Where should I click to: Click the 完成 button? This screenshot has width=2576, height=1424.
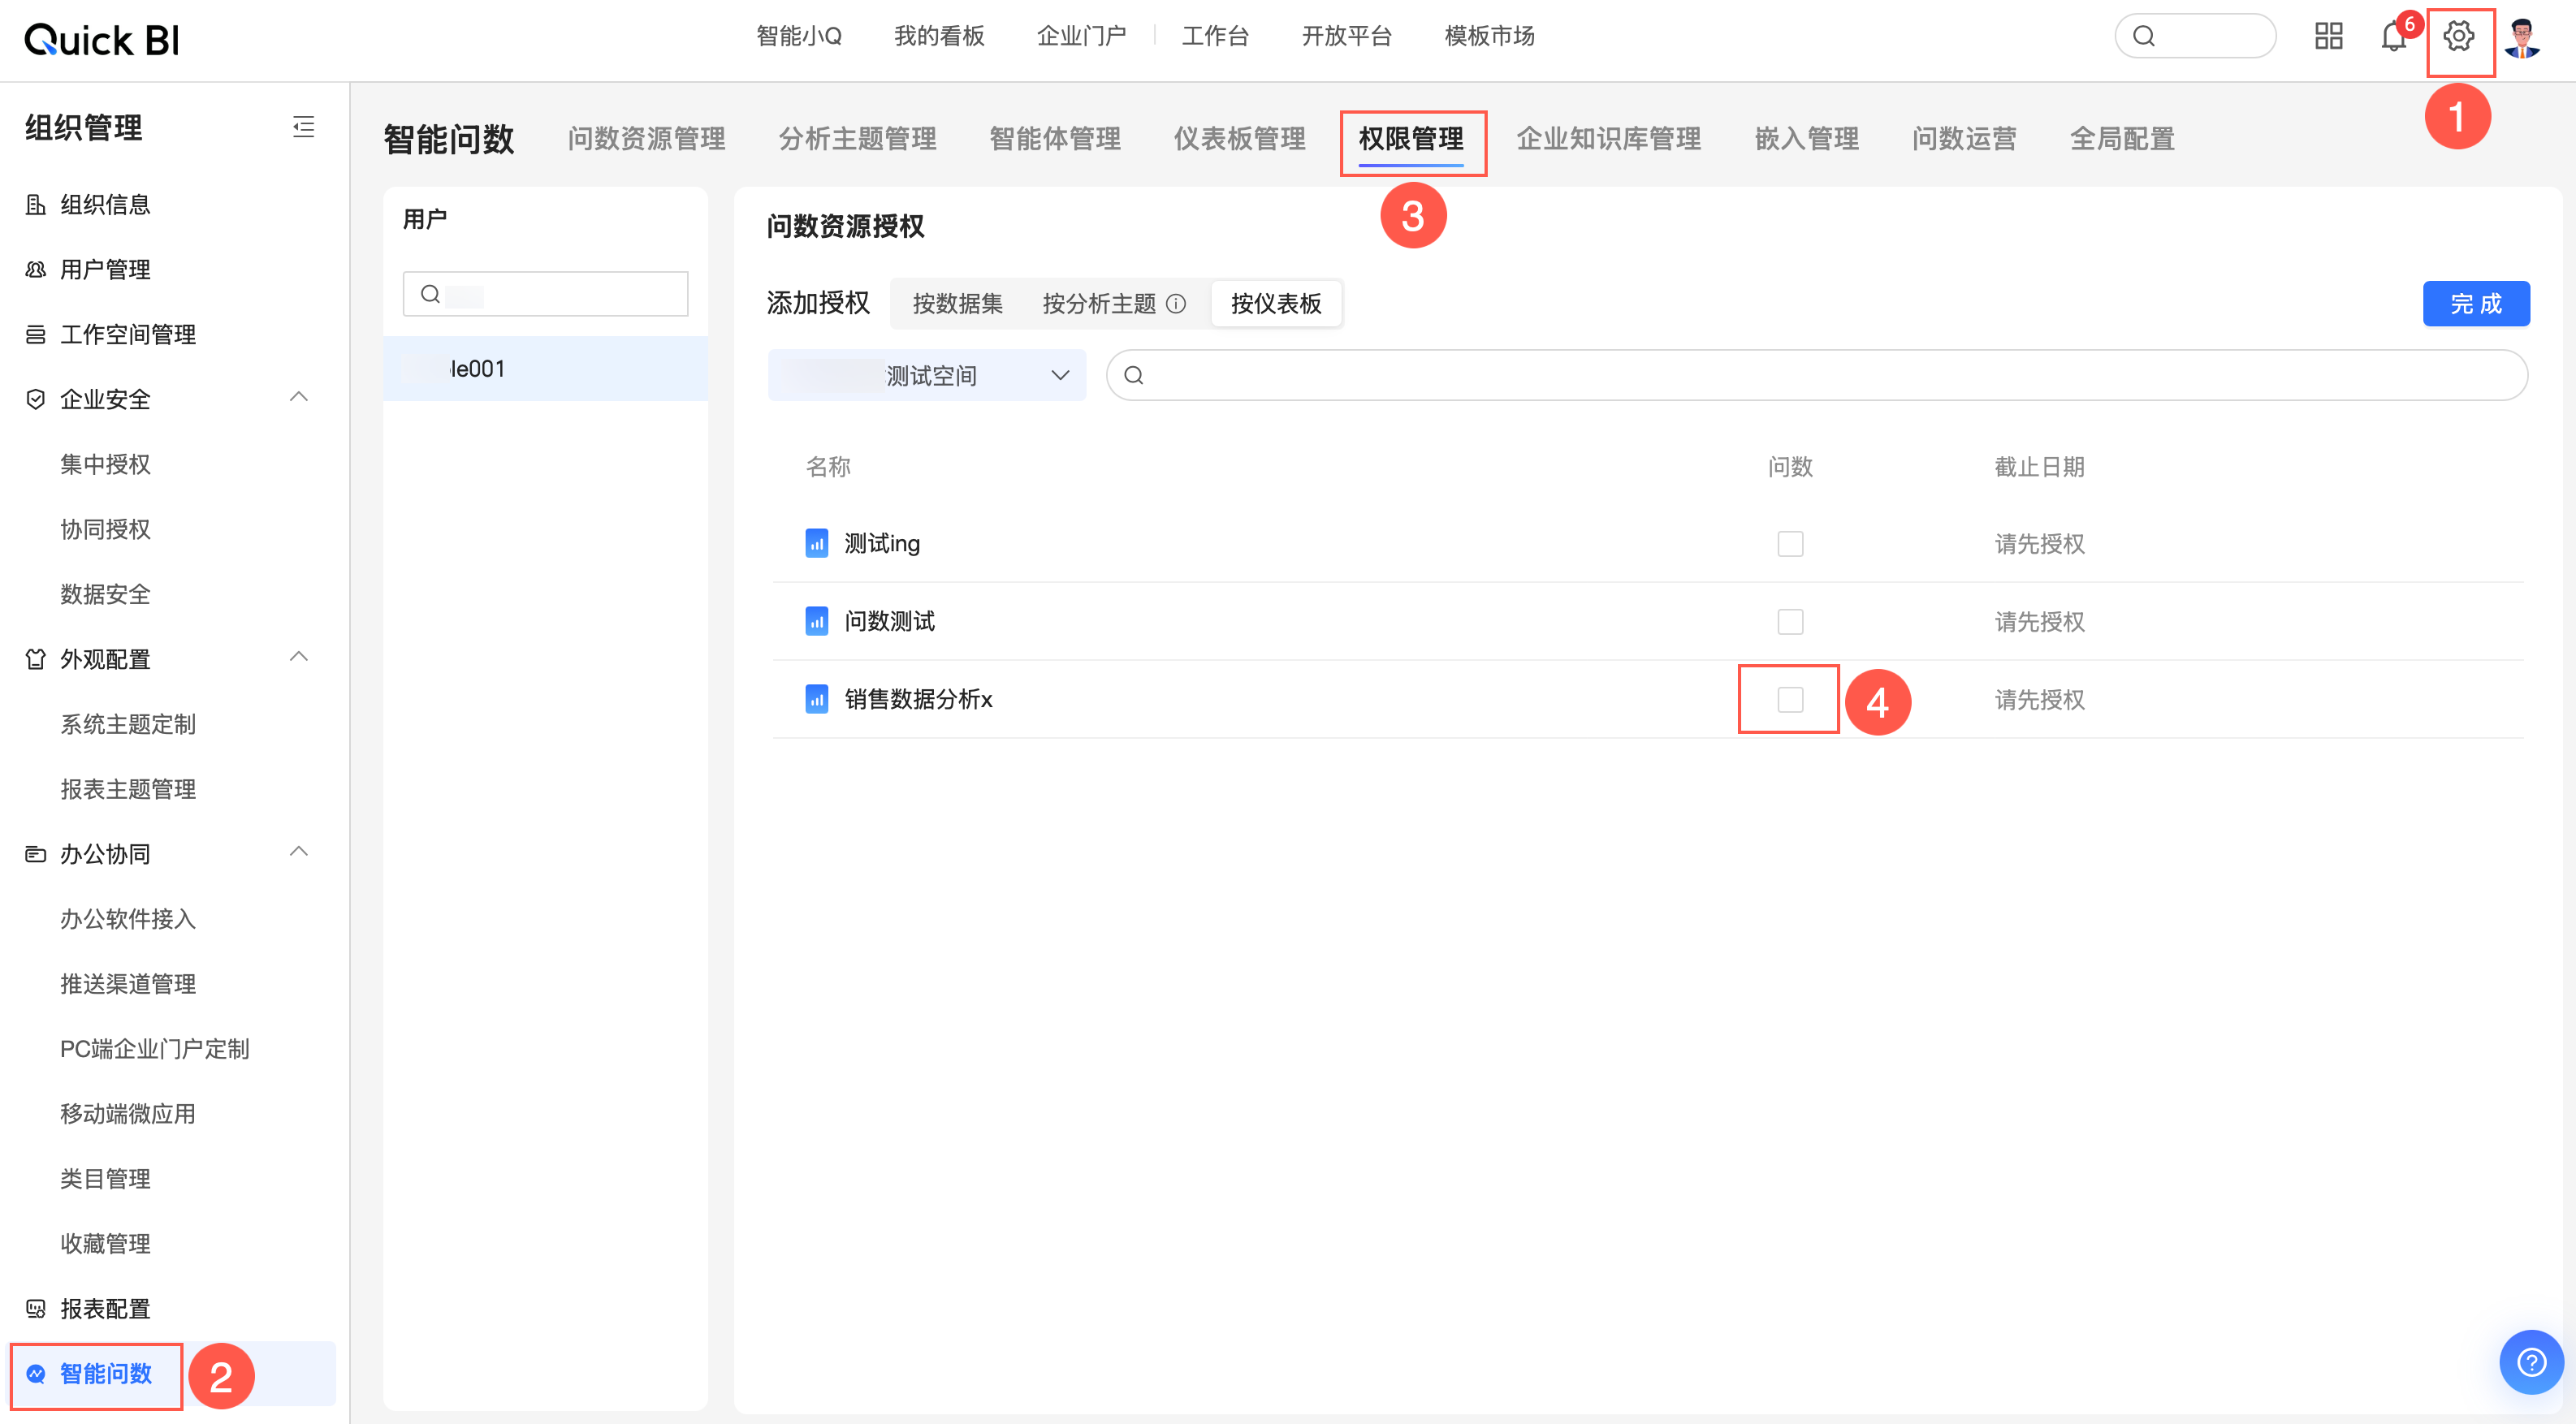[2475, 304]
